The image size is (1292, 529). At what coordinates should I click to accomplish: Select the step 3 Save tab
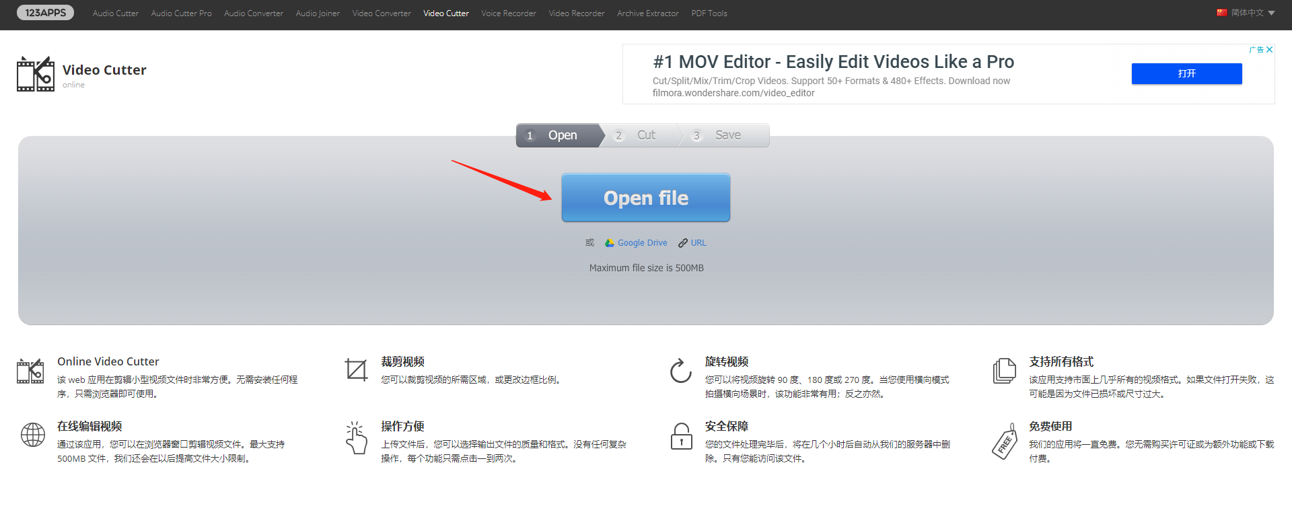(725, 135)
